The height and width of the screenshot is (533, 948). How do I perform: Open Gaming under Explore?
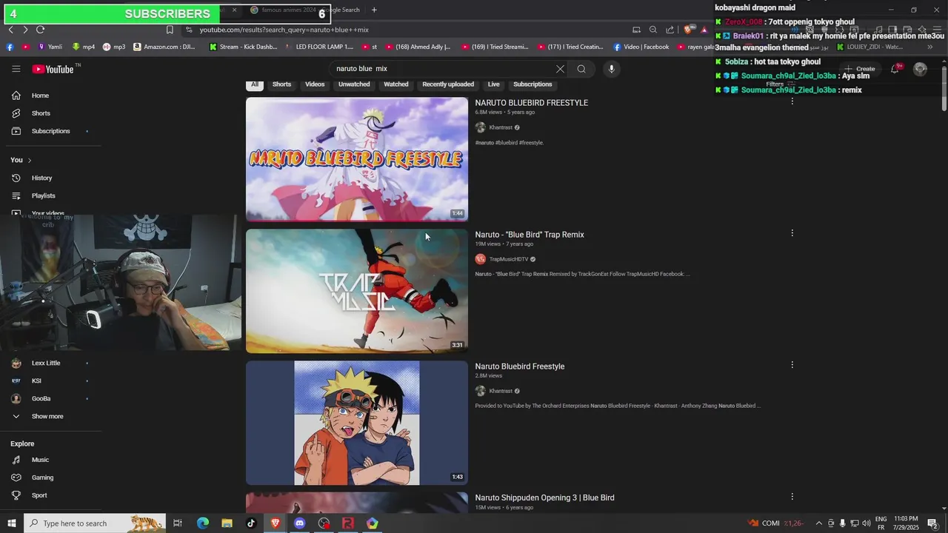[x=42, y=477]
